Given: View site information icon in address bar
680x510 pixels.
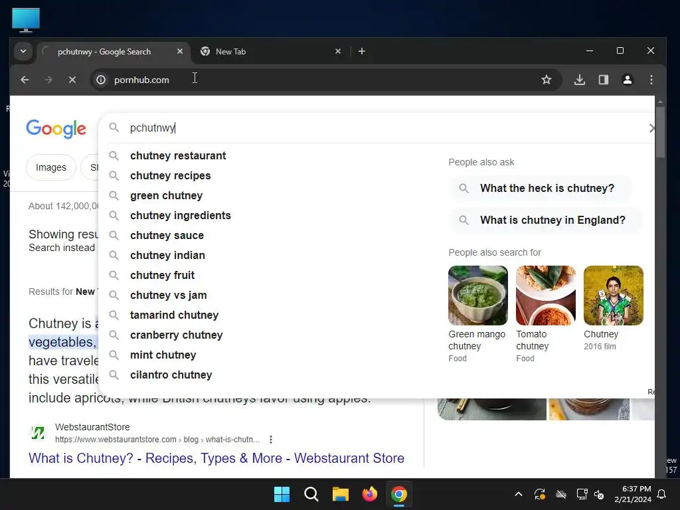Looking at the screenshot, I should click(101, 80).
